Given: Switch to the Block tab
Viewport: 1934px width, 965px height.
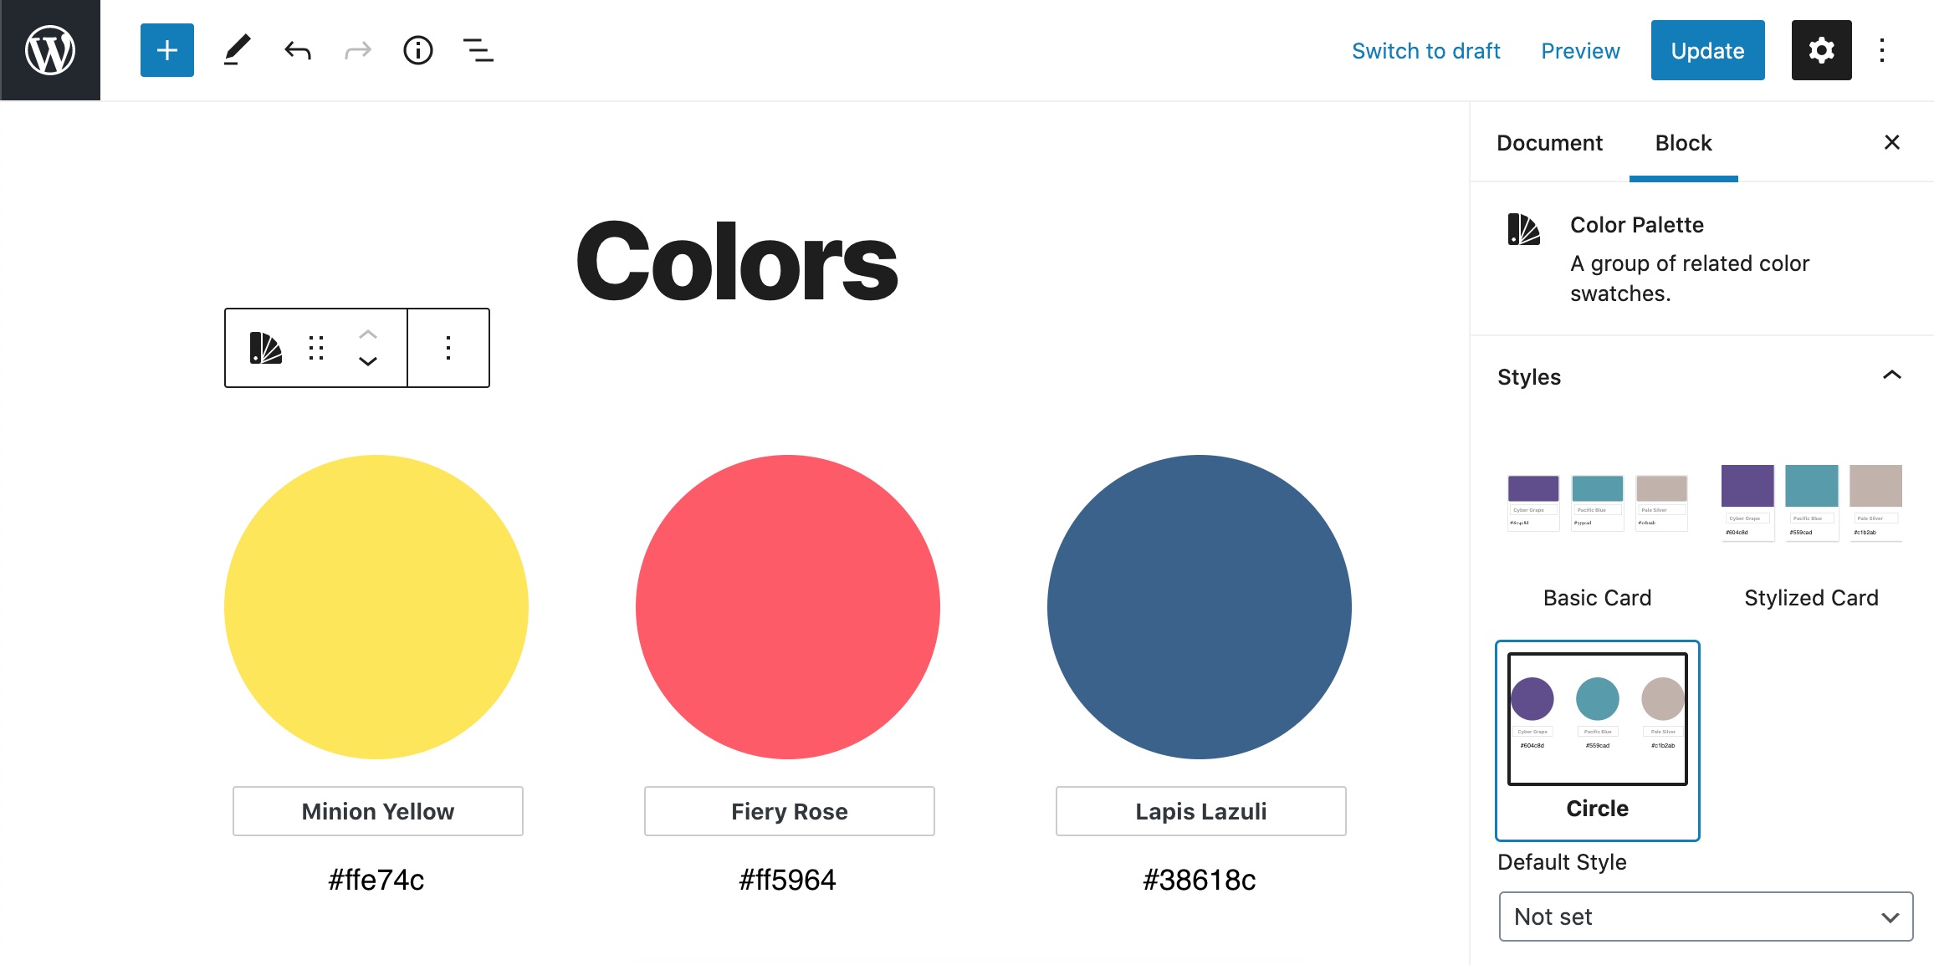Looking at the screenshot, I should [1682, 140].
